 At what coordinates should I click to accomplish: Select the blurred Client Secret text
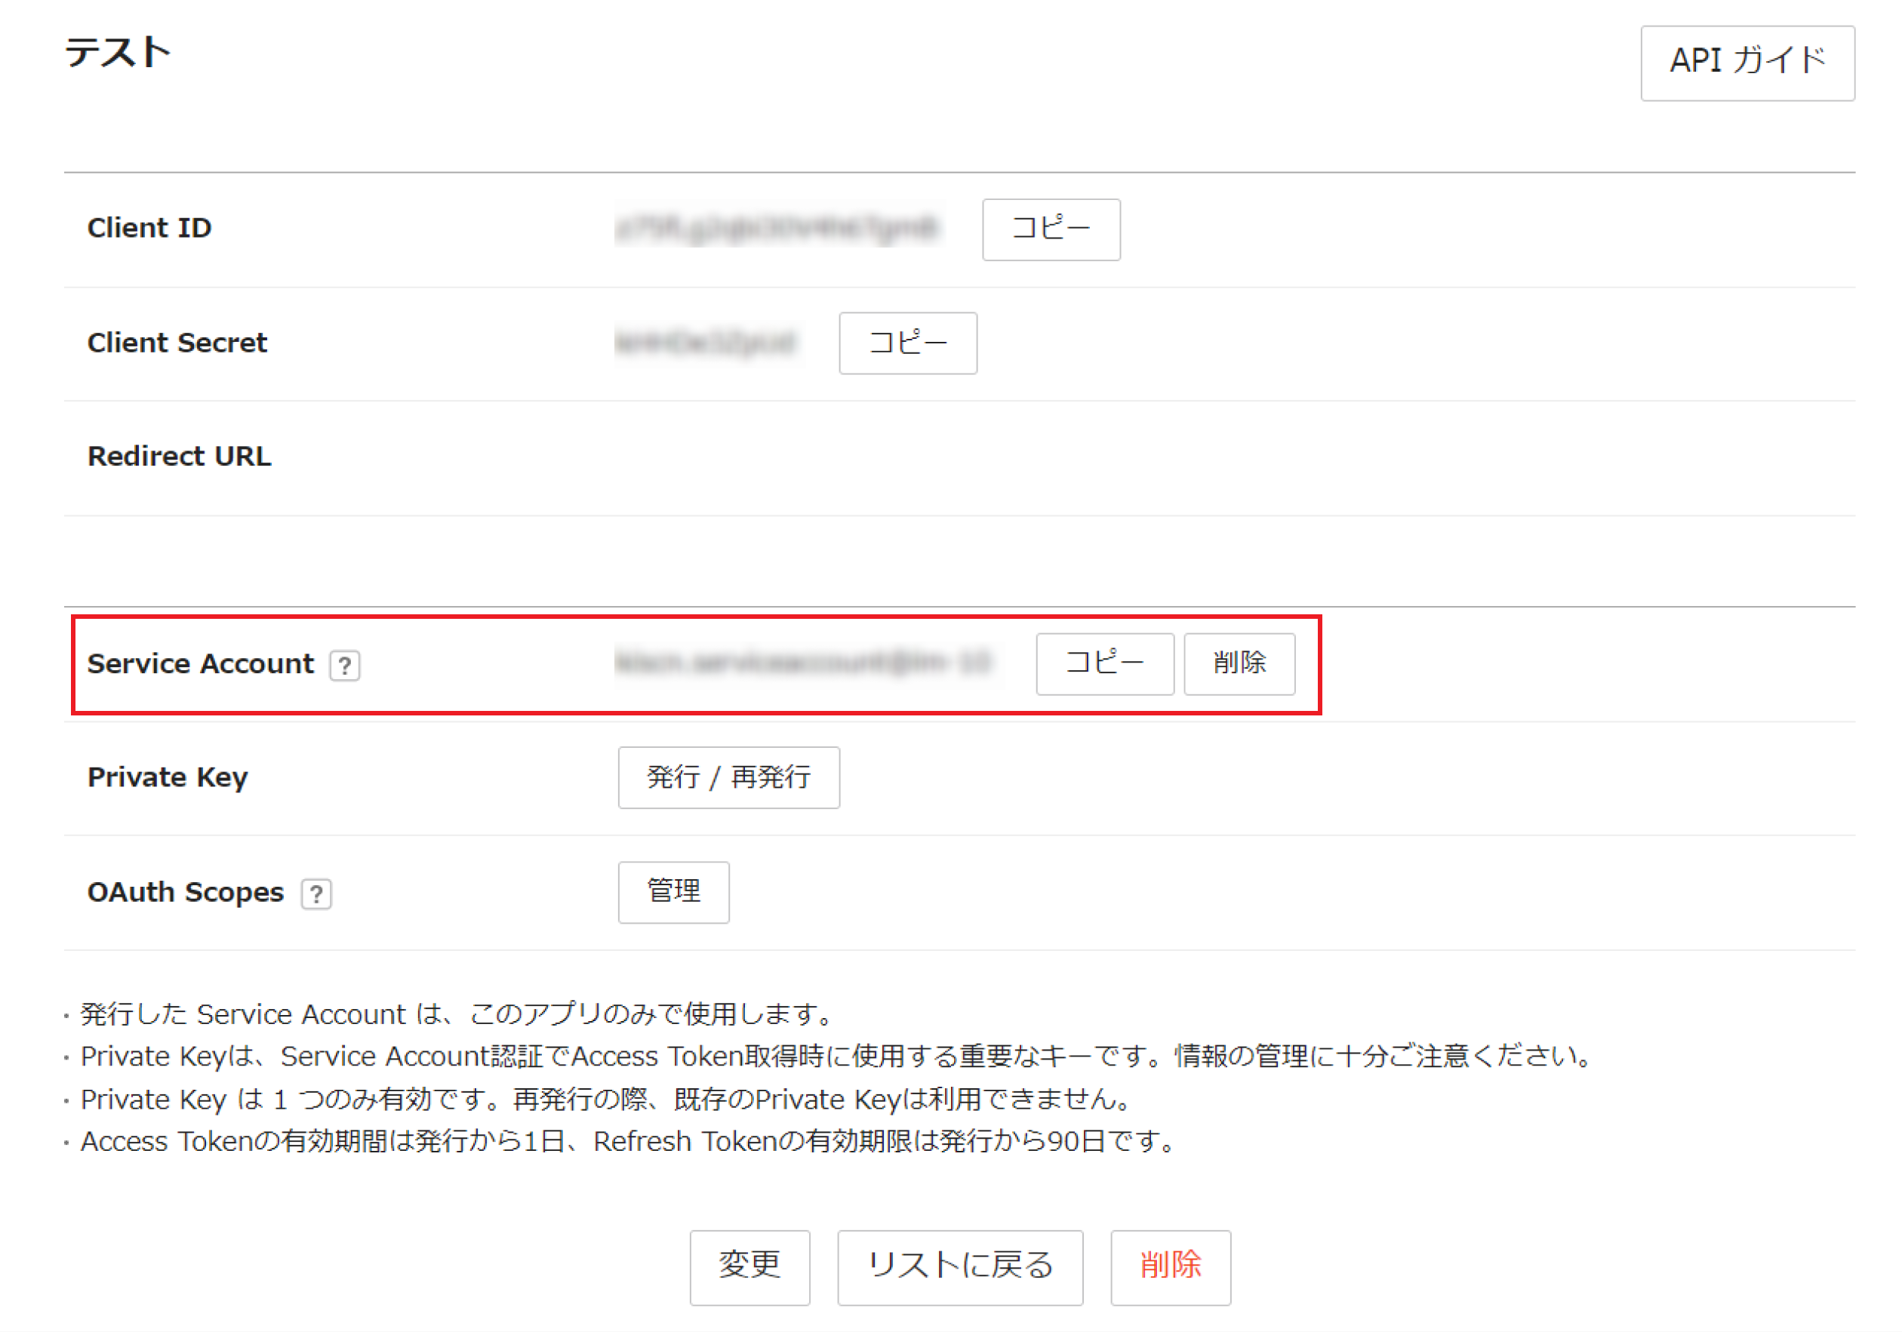click(705, 342)
